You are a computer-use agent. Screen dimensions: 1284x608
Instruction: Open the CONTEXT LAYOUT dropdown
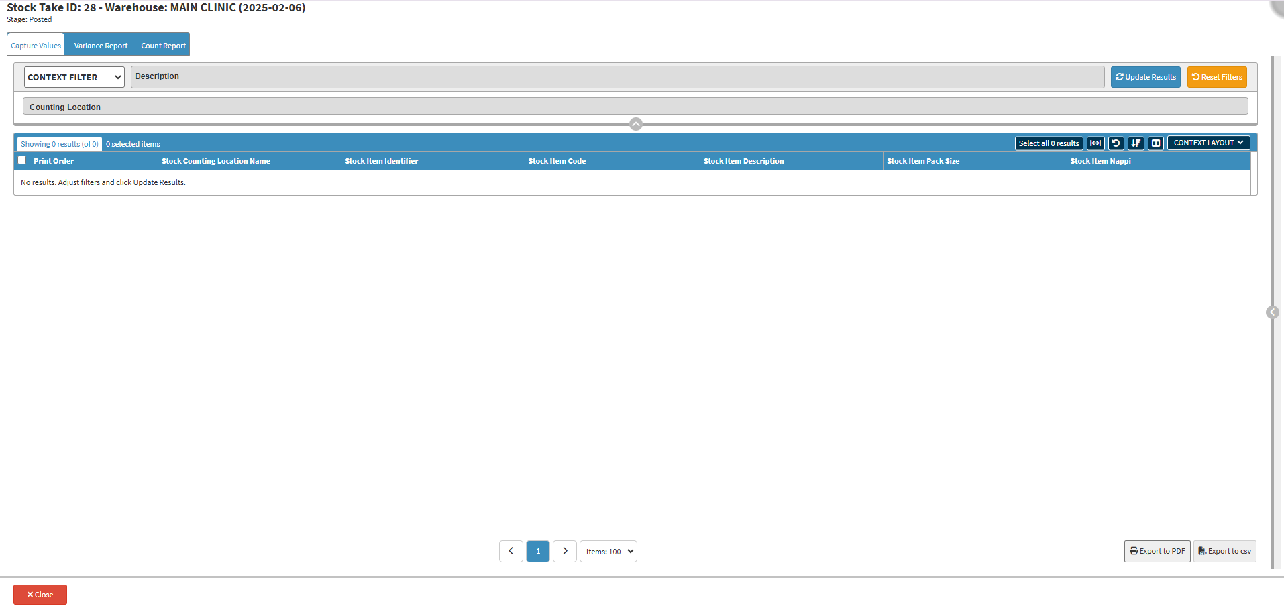coord(1208,143)
